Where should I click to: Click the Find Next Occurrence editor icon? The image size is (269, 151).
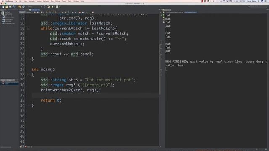[x=53, y=12]
